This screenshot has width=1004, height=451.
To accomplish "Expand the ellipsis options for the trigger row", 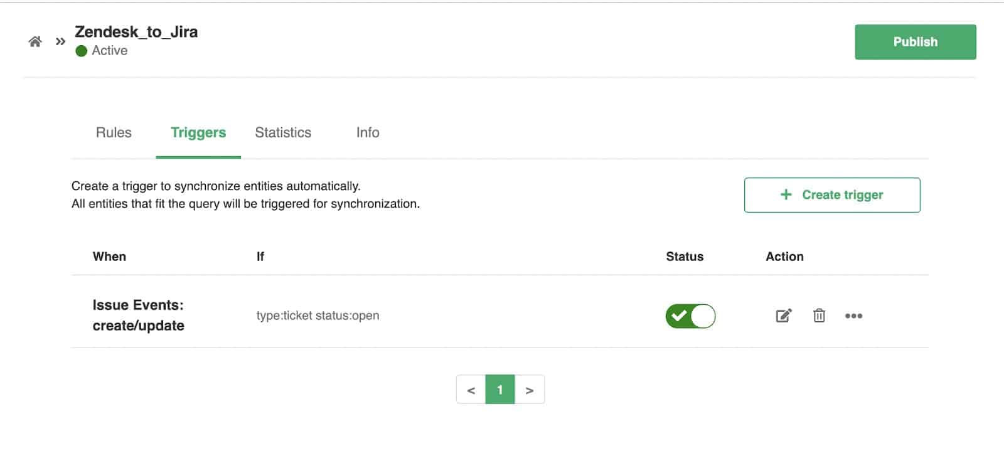I will tap(855, 316).
